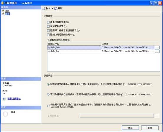This screenshot has width=163, height=132.
Task: Minimize the 还原数据库 window
Action: pos(152,3)
